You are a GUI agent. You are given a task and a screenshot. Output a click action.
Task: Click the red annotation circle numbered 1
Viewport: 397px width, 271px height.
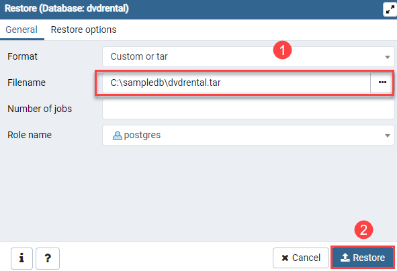click(282, 50)
